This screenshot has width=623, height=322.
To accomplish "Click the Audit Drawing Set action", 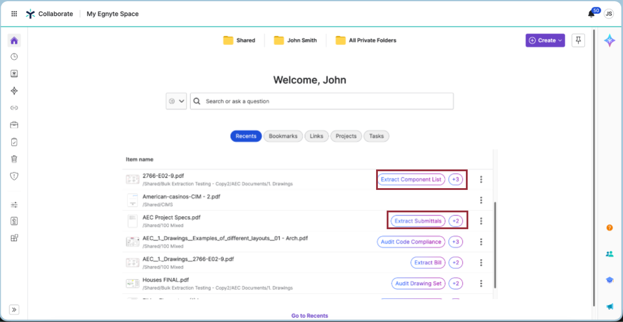I will 418,283.
